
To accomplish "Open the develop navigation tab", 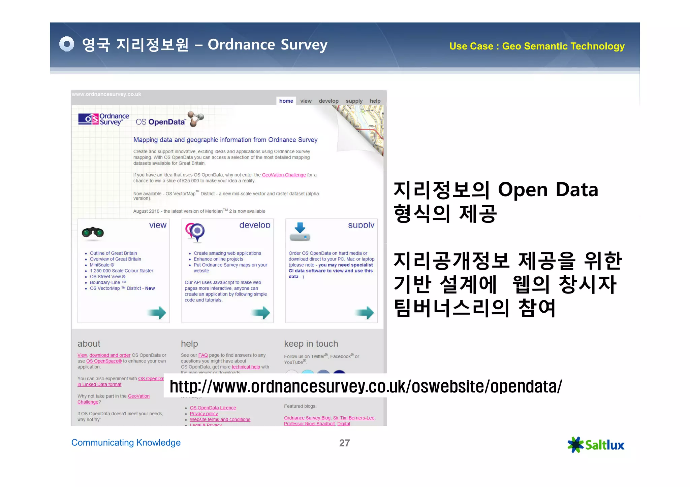I will pos(328,101).
